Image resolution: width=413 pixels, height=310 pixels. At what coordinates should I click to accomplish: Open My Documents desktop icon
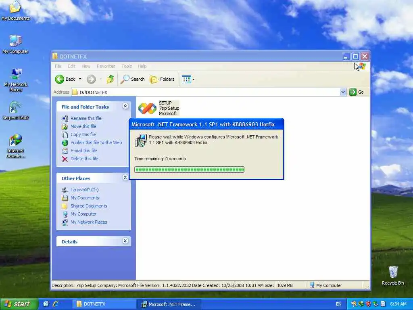(15, 10)
